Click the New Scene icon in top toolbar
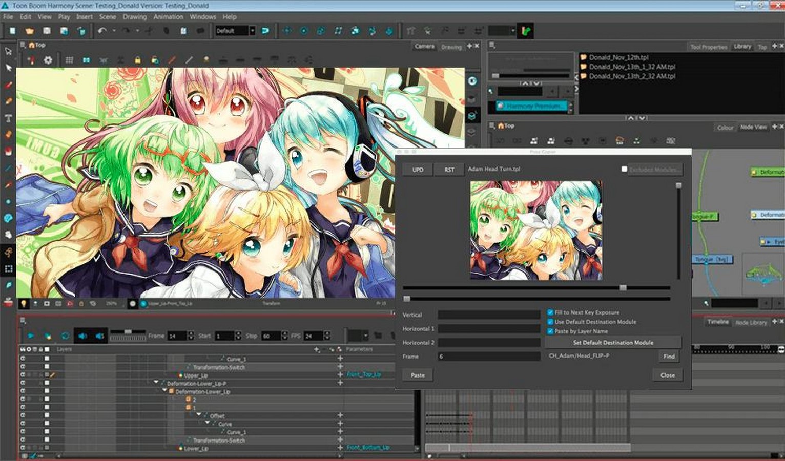This screenshot has width=785, height=461. (x=12, y=31)
